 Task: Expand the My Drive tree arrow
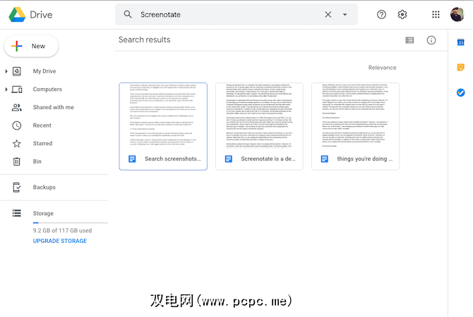point(6,71)
